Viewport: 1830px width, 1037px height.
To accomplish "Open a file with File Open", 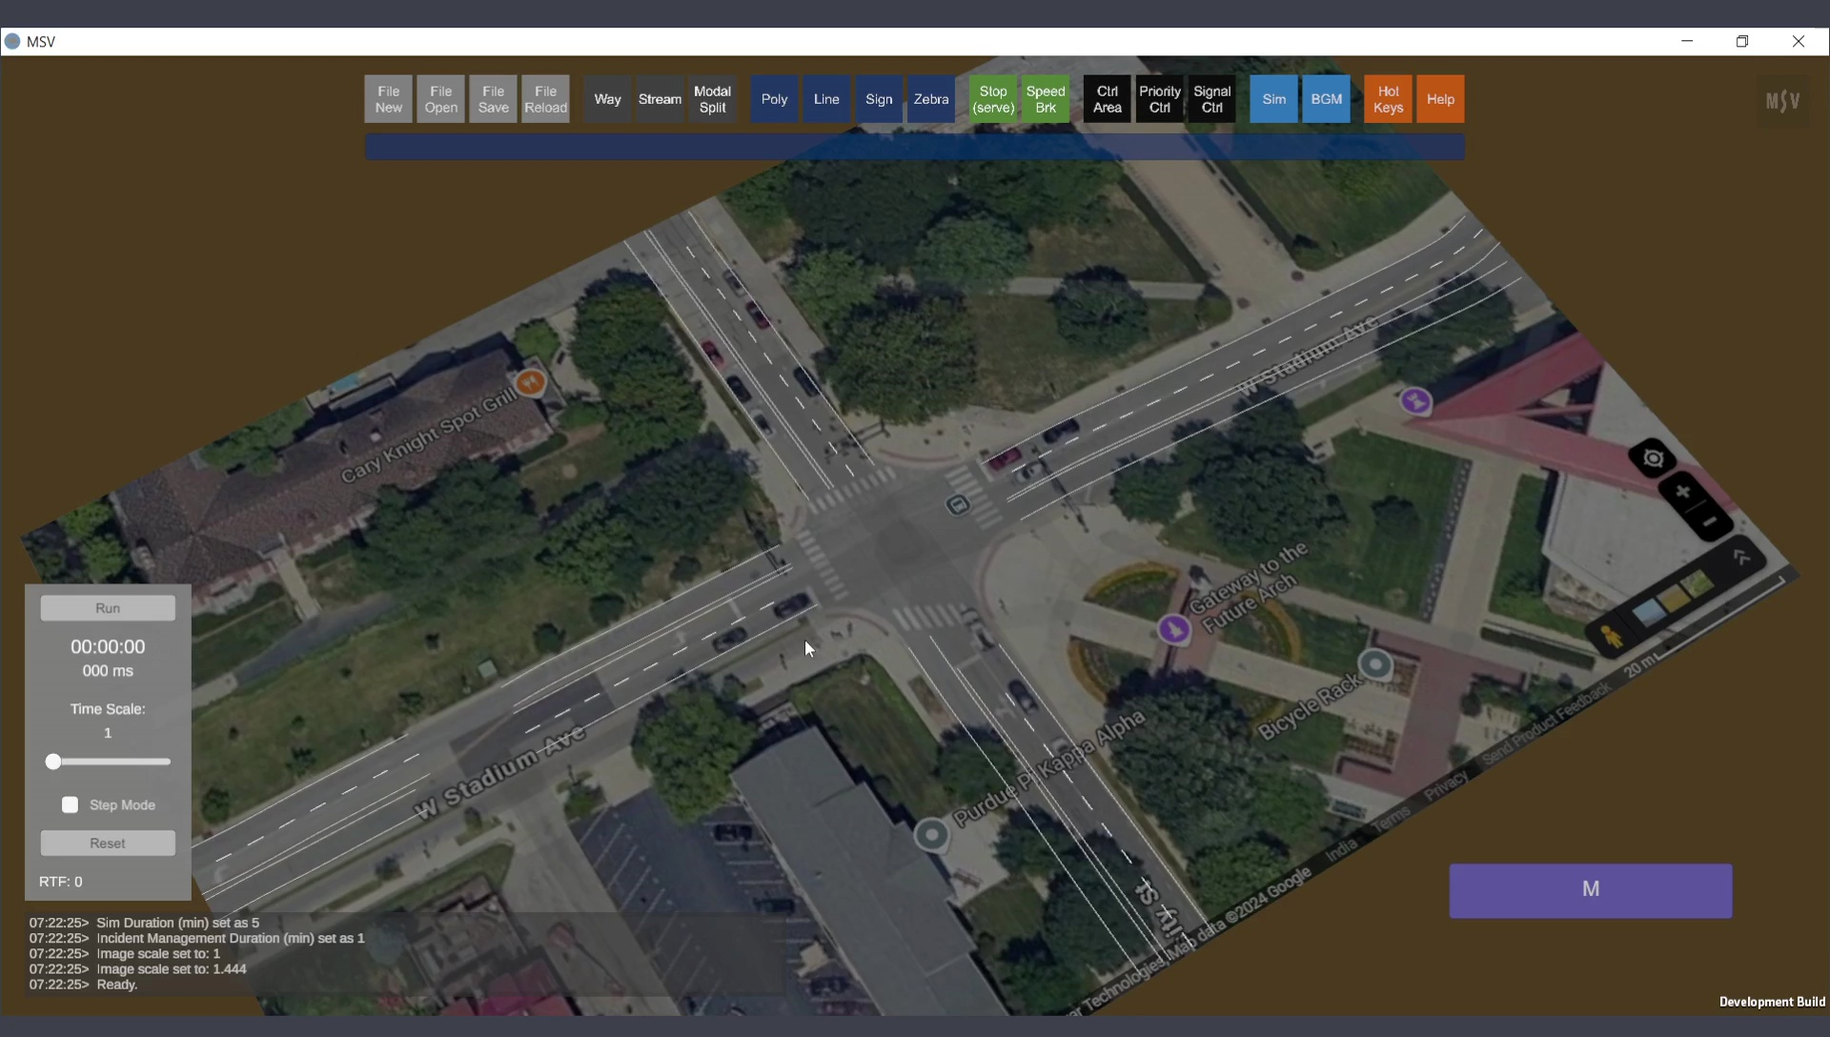I will [x=440, y=99].
